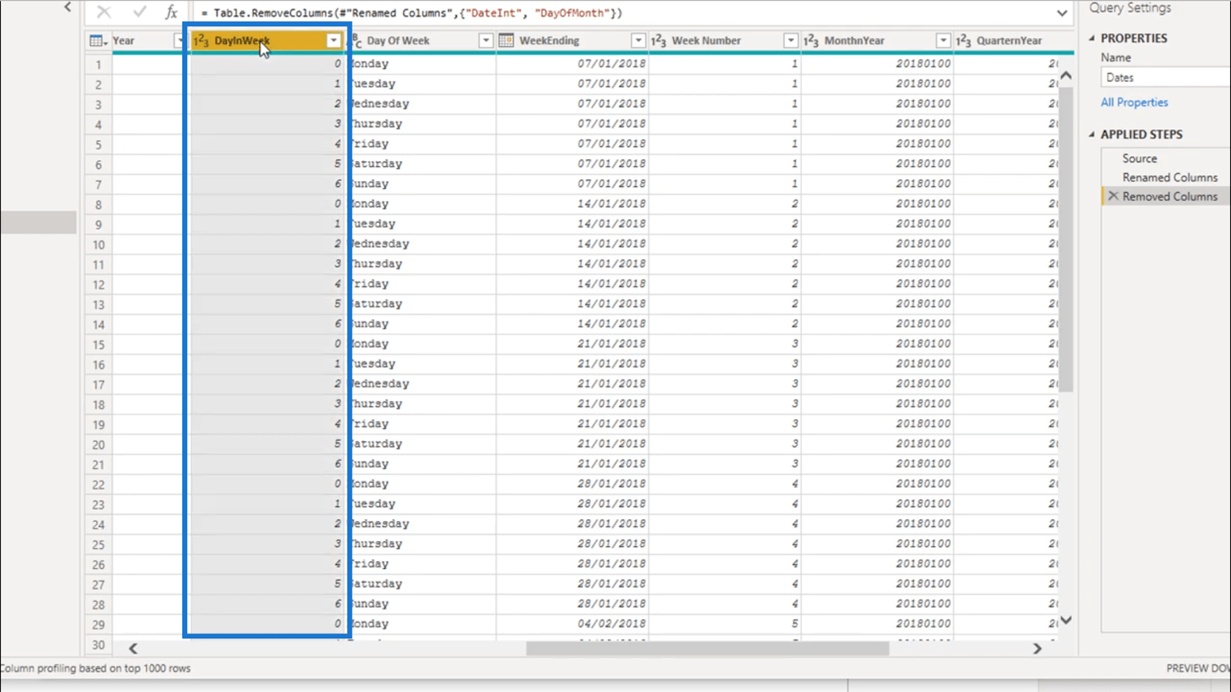Click WeekEnding cell in row 8
Screen dimensions: 1231x692
(572, 204)
